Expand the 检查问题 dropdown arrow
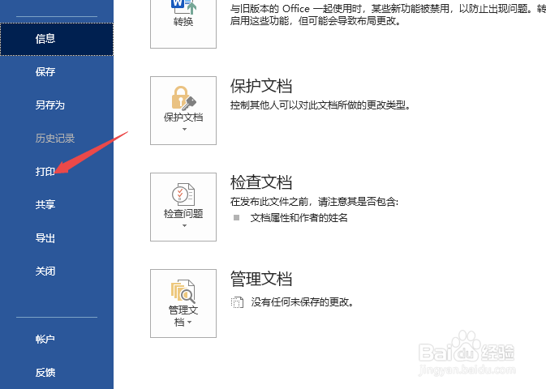The image size is (546, 389). pos(184,226)
